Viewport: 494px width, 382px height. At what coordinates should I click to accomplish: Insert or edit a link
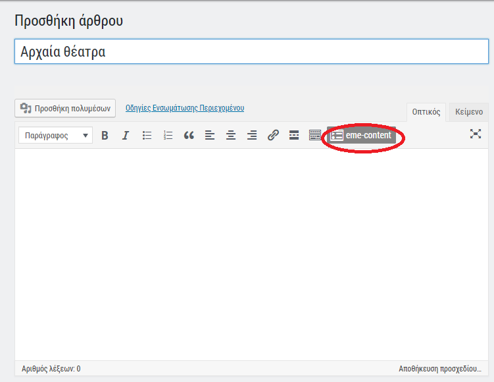click(x=273, y=135)
